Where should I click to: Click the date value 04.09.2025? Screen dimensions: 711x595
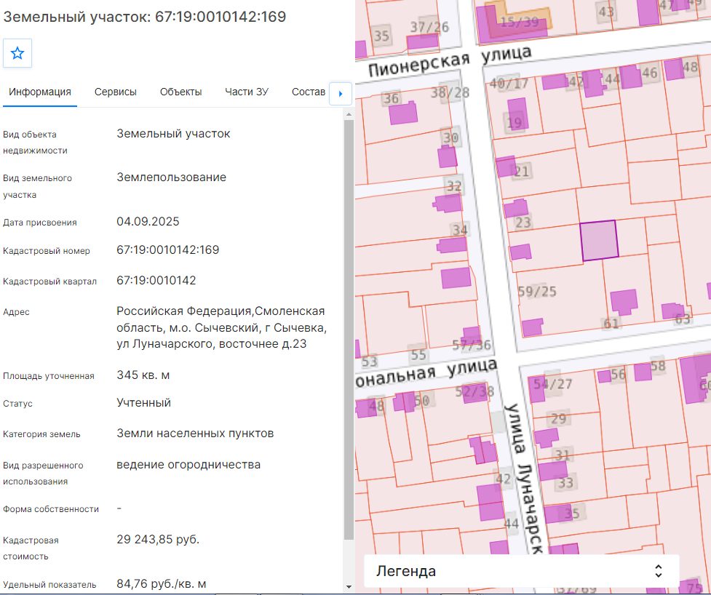[x=148, y=222]
